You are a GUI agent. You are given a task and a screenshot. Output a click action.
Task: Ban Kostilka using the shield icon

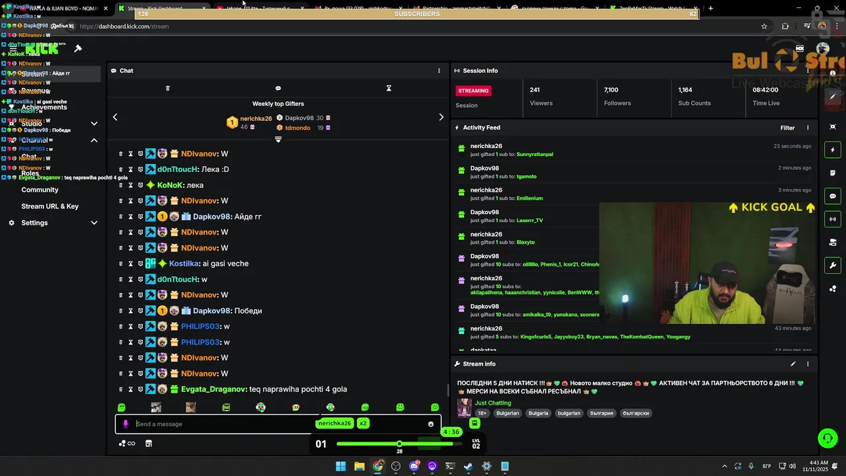point(140,264)
